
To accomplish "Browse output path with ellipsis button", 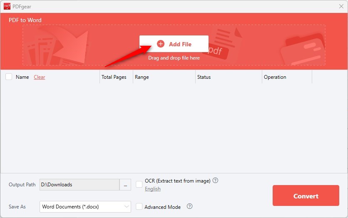I will tap(125, 185).
